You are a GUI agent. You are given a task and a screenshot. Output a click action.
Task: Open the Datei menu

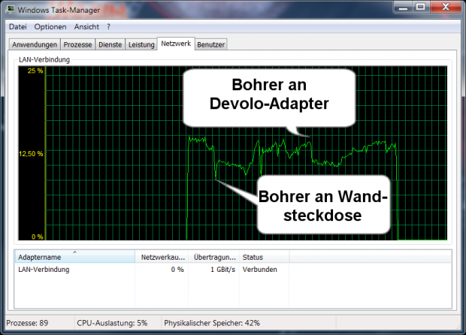pos(18,27)
